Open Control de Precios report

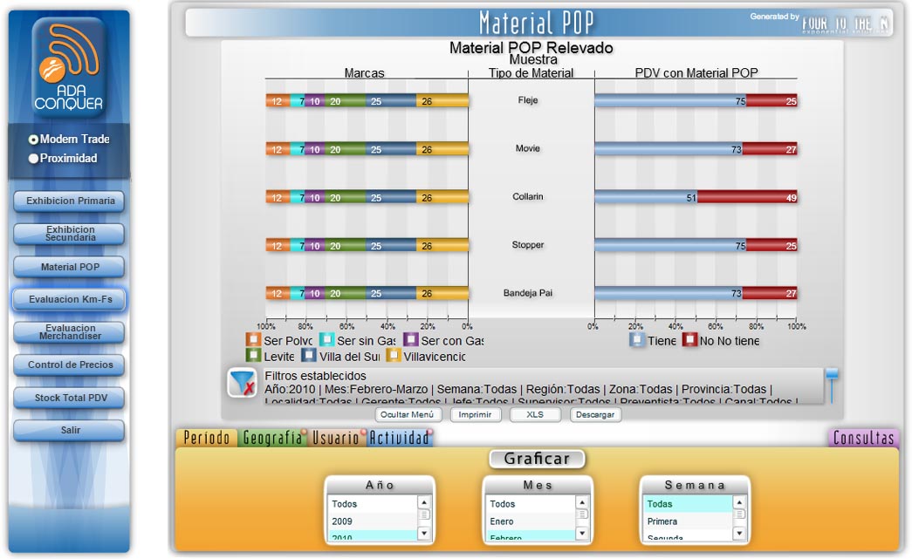click(69, 365)
